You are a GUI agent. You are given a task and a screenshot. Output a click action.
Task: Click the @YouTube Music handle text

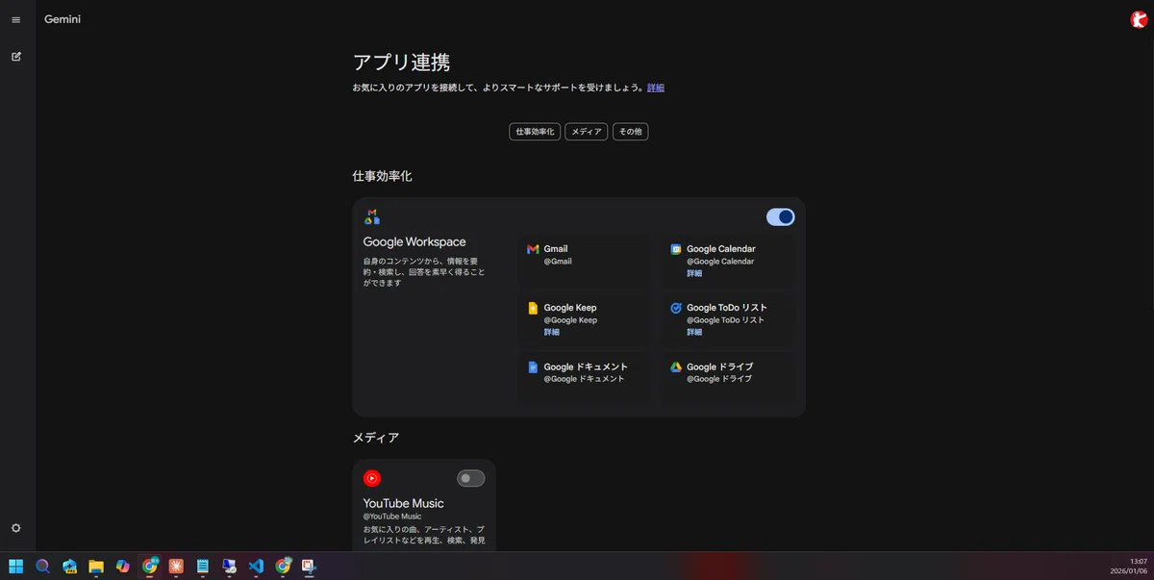pos(392,517)
